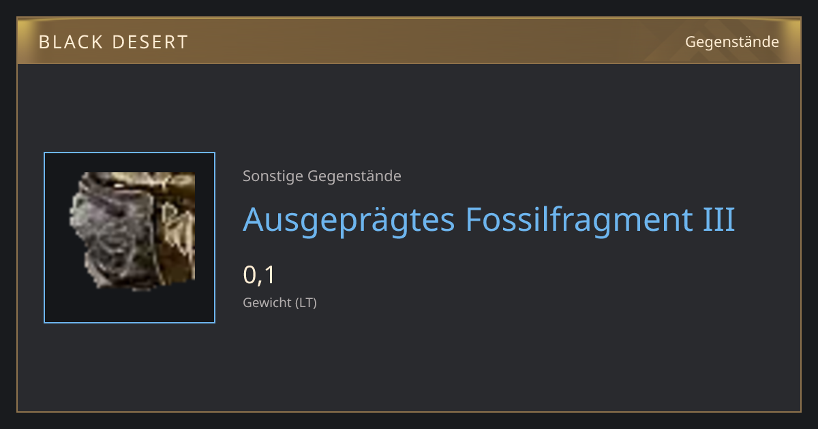
Task: Go to the Gegenstände section label
Action: (731, 42)
